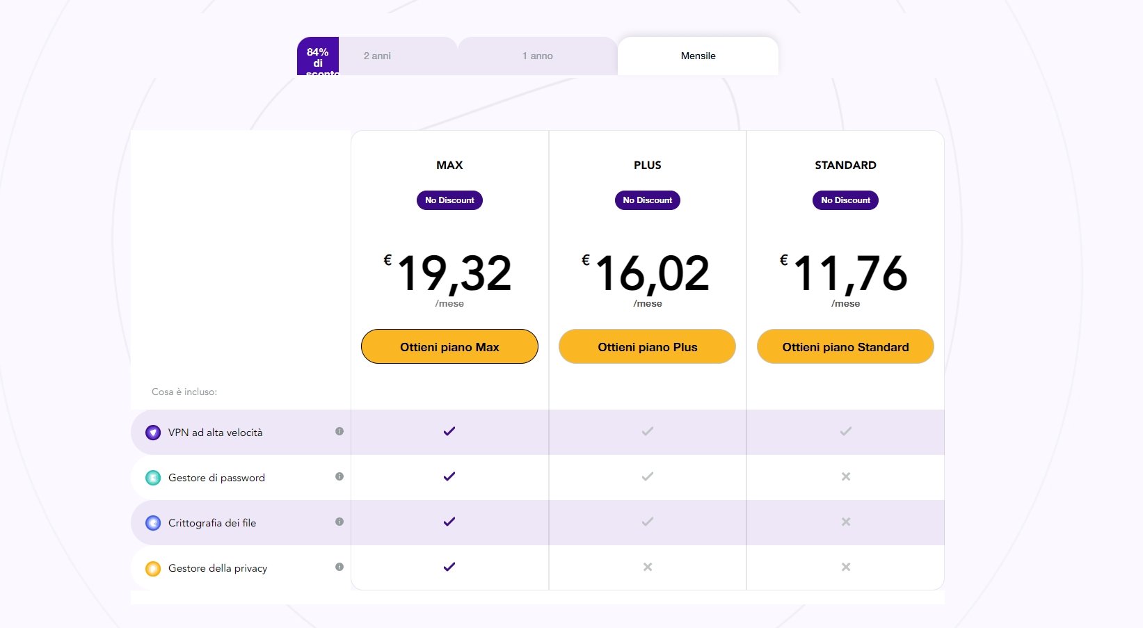Click the €16,02 price

pyautogui.click(x=646, y=273)
